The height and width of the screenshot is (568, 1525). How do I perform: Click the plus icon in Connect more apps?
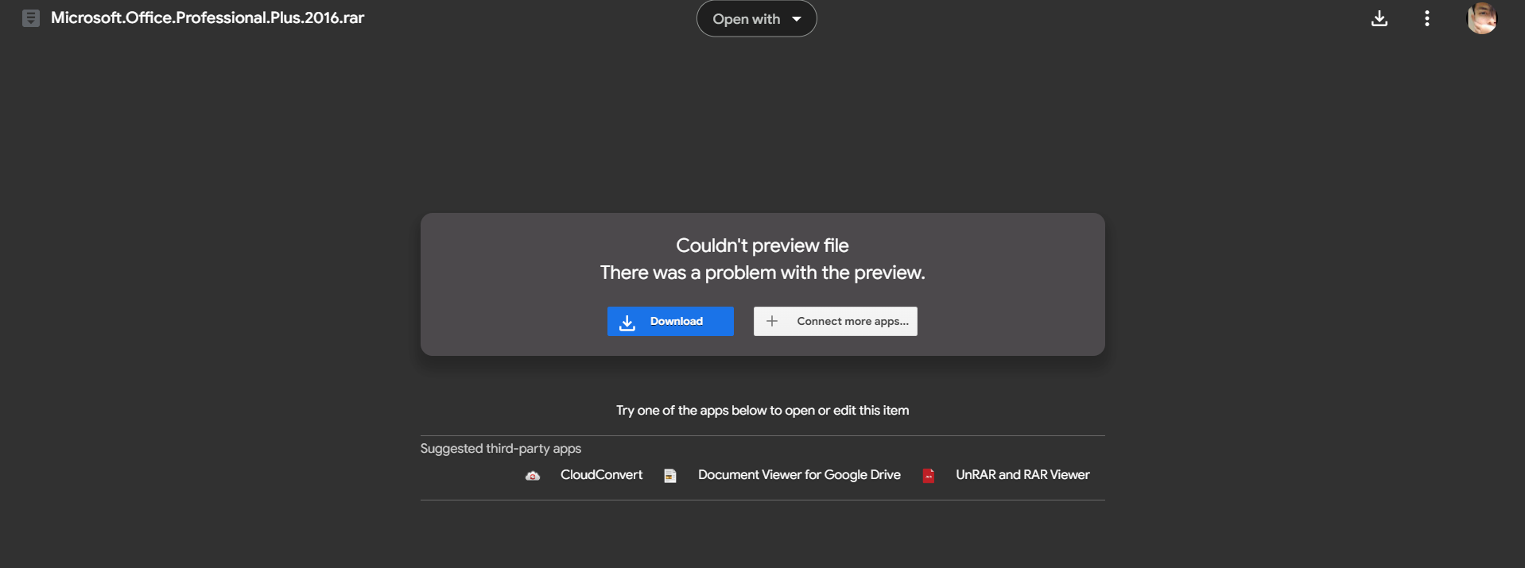click(771, 321)
